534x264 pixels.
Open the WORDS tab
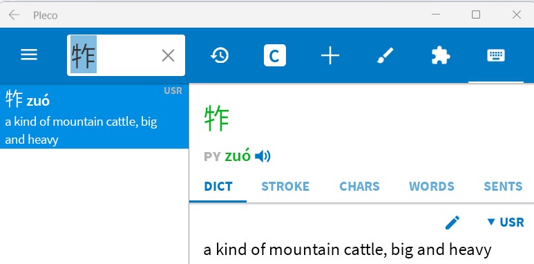(x=432, y=187)
